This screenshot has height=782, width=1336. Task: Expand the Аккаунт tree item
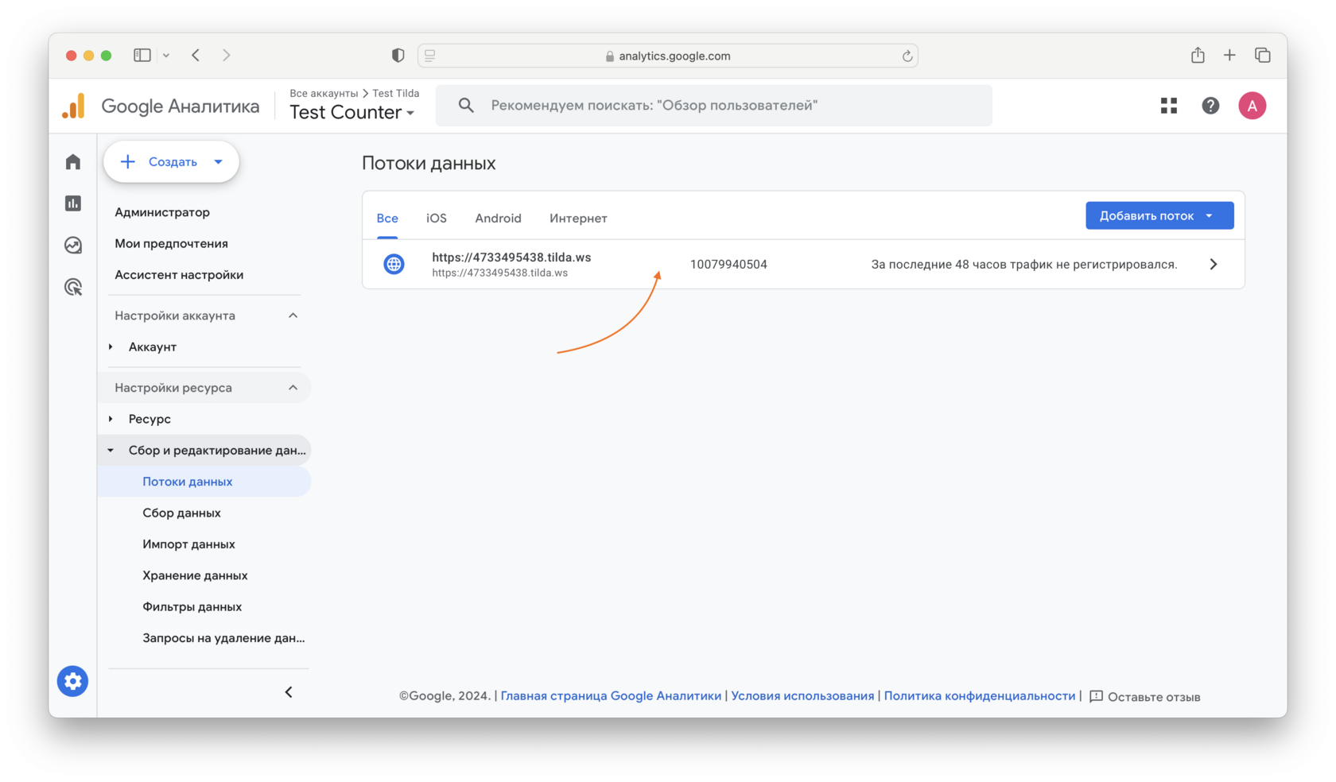(x=111, y=347)
